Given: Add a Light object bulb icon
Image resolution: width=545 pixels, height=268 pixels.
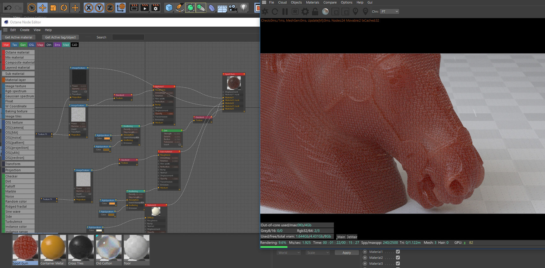Looking at the screenshot, I should [244, 8].
